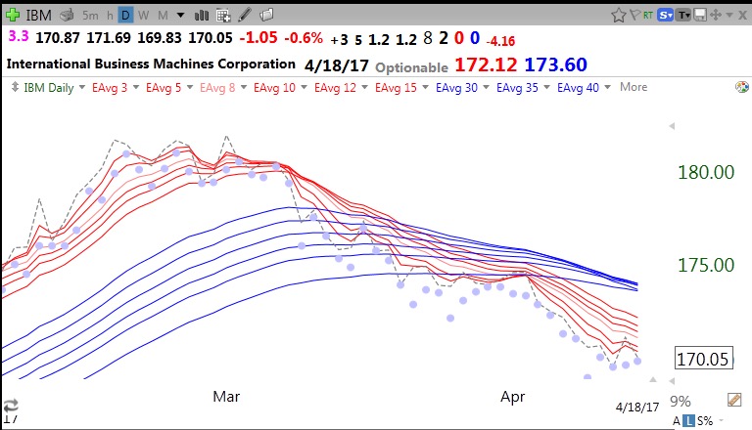Expand the EAvg 35 dropdown arrow

(546, 87)
